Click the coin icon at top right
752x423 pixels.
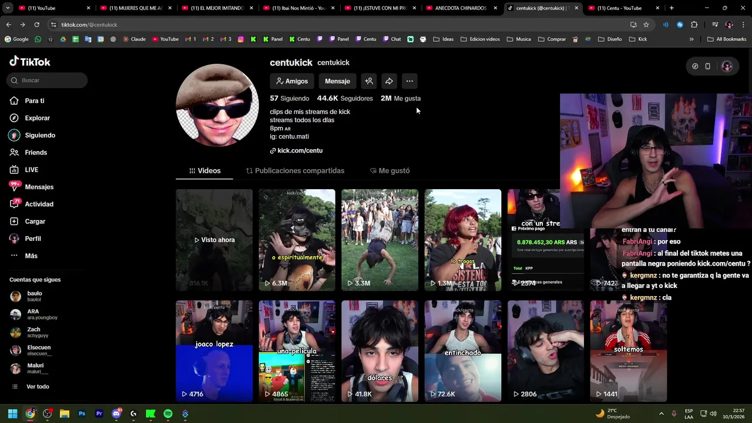pos(695,66)
